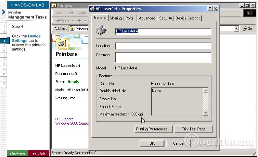Click the Status: Ready text in Printers pane
Screen dimensions: 258x157
click(x=67, y=82)
